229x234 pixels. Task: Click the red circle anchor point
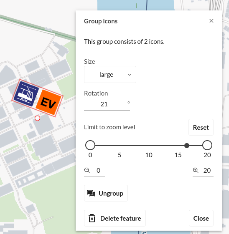pos(37,118)
